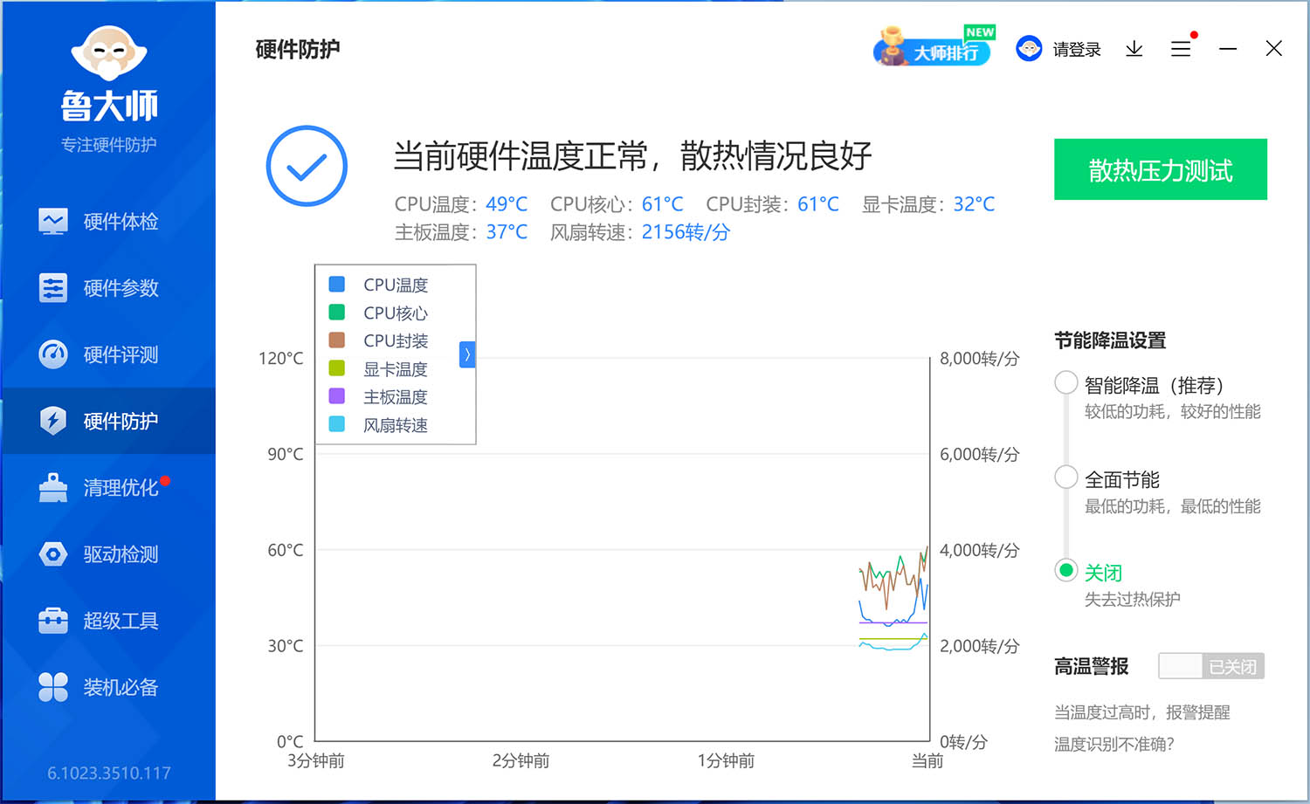Choose the 全面节能 power mode
1310x804 pixels.
point(1065,477)
